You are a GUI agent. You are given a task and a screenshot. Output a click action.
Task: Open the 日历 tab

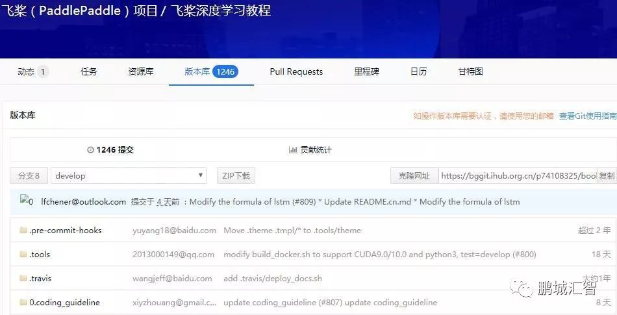tap(418, 71)
